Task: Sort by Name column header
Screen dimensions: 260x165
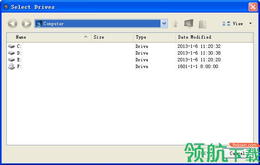Action: tap(49, 37)
